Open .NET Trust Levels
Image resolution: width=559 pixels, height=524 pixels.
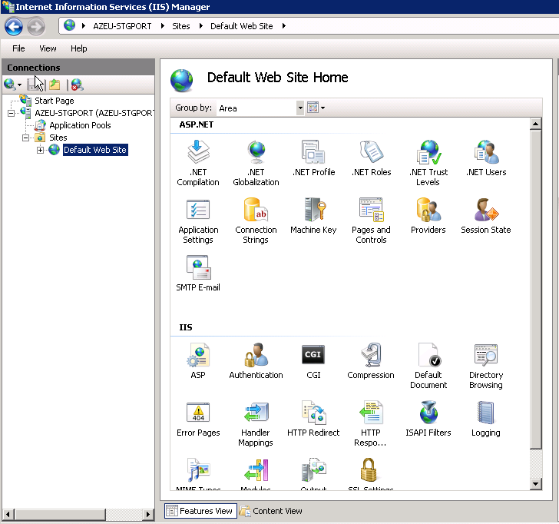point(428,163)
